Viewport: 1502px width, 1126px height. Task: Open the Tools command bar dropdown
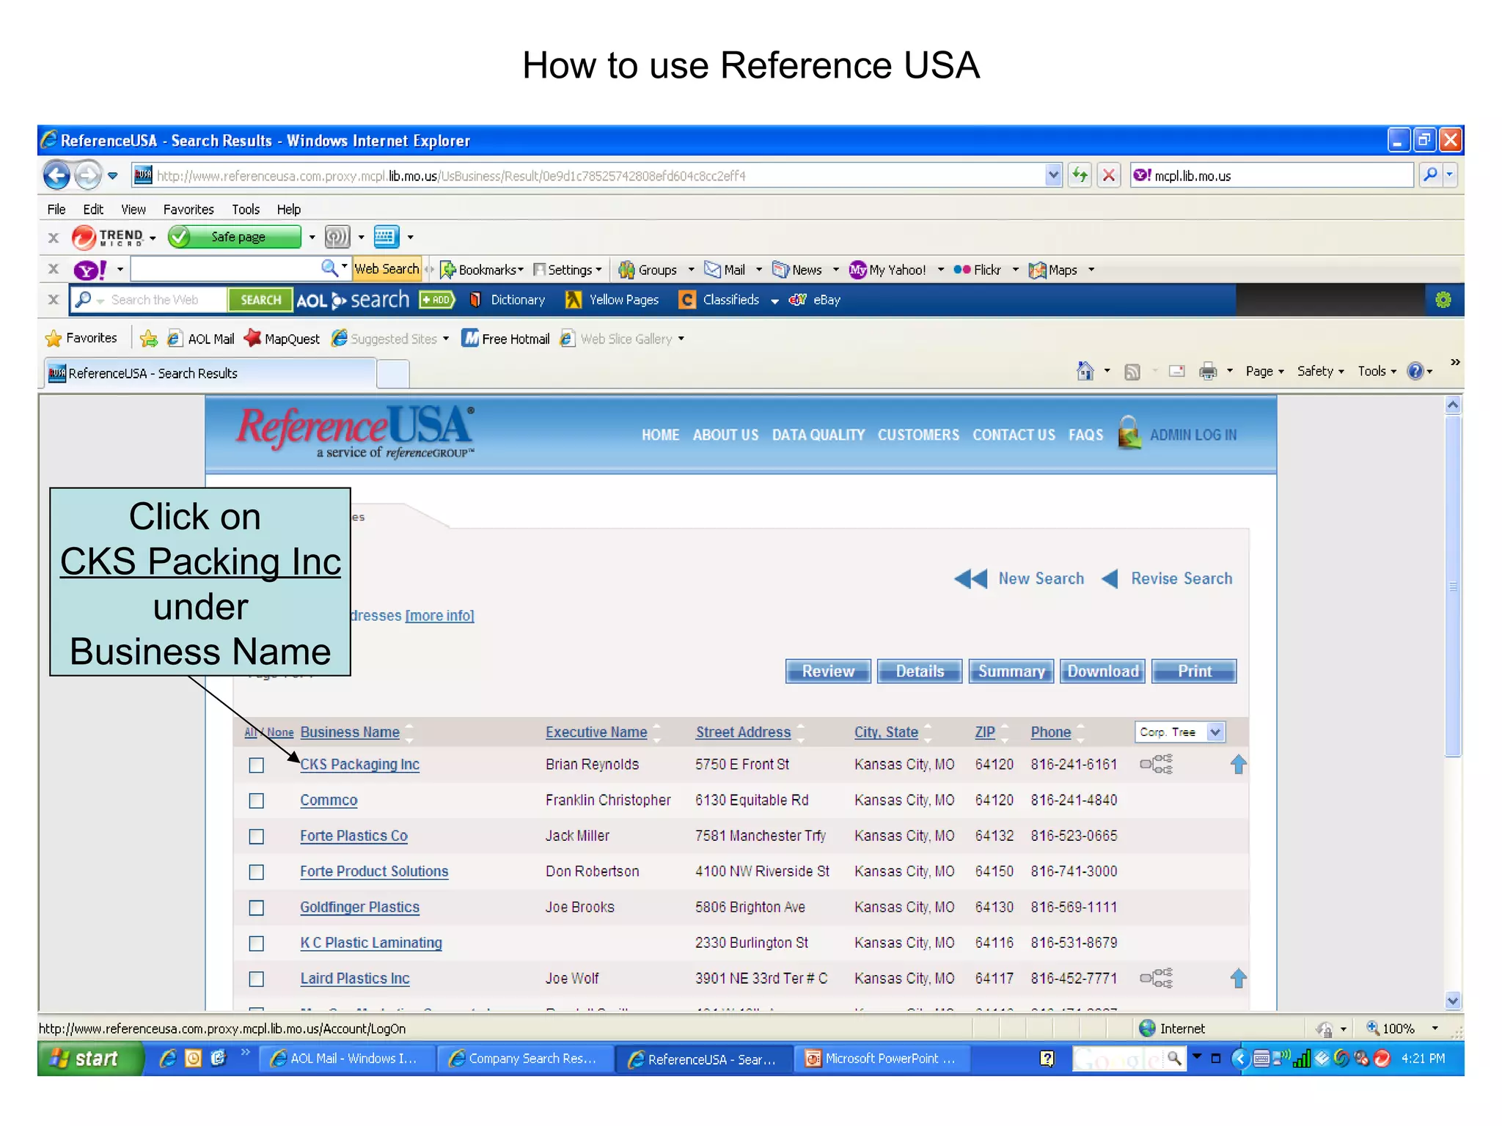point(1377,371)
